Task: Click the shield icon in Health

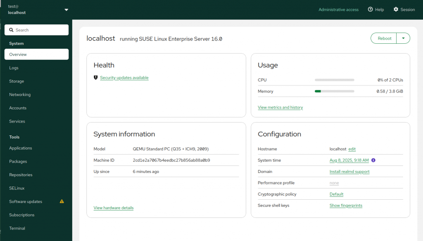Action: coord(96,78)
